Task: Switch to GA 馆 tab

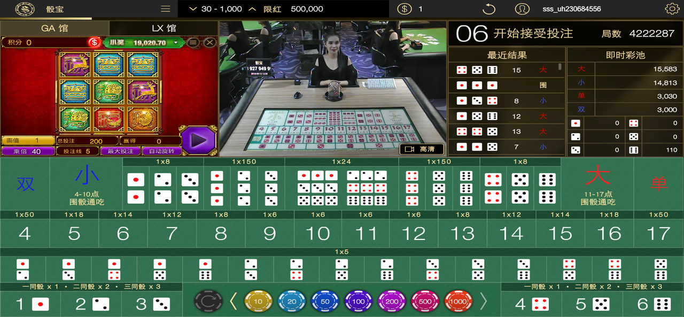Action: tap(55, 28)
